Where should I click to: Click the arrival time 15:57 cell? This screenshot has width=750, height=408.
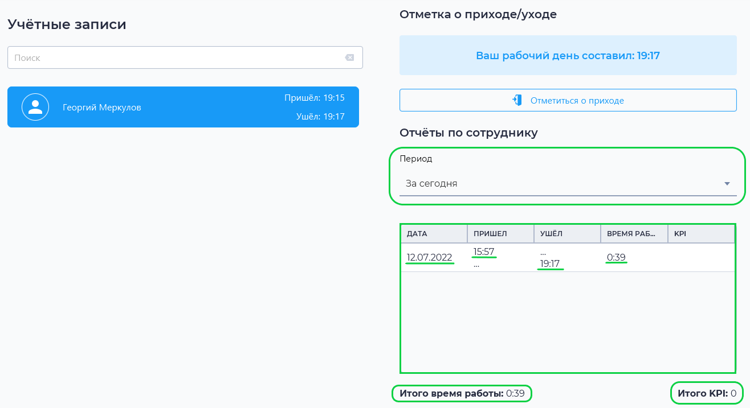484,252
